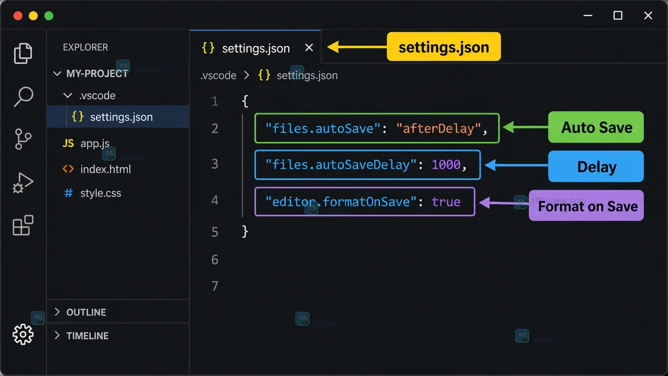
Task: Click line number 1 in the gutter
Action: pos(214,101)
